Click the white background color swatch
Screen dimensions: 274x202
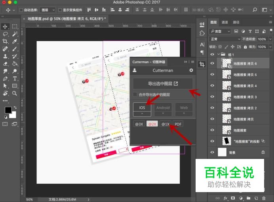pos(13,115)
